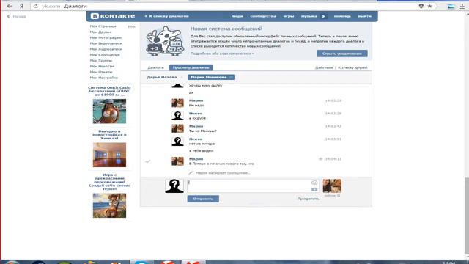The height and width of the screenshot is (264, 469).
Task: Open the 'Прикрепить' attach menu
Action: tap(308, 199)
